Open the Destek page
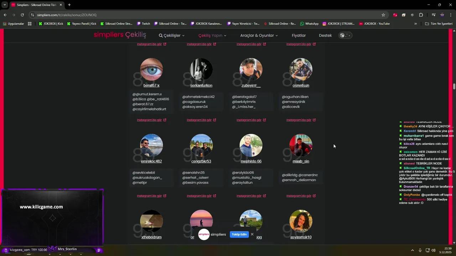 [325, 36]
